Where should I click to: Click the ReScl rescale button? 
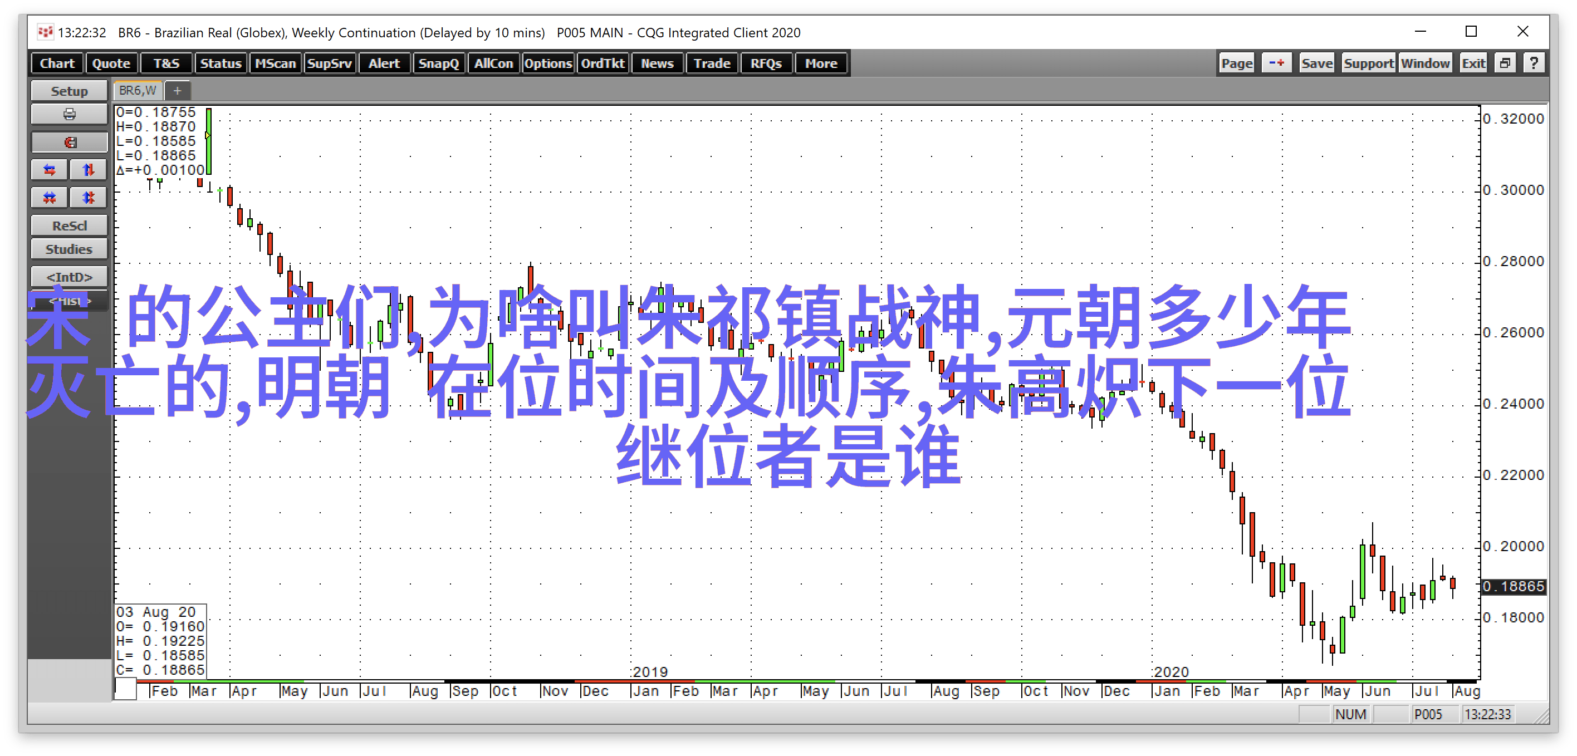pyautogui.click(x=69, y=226)
